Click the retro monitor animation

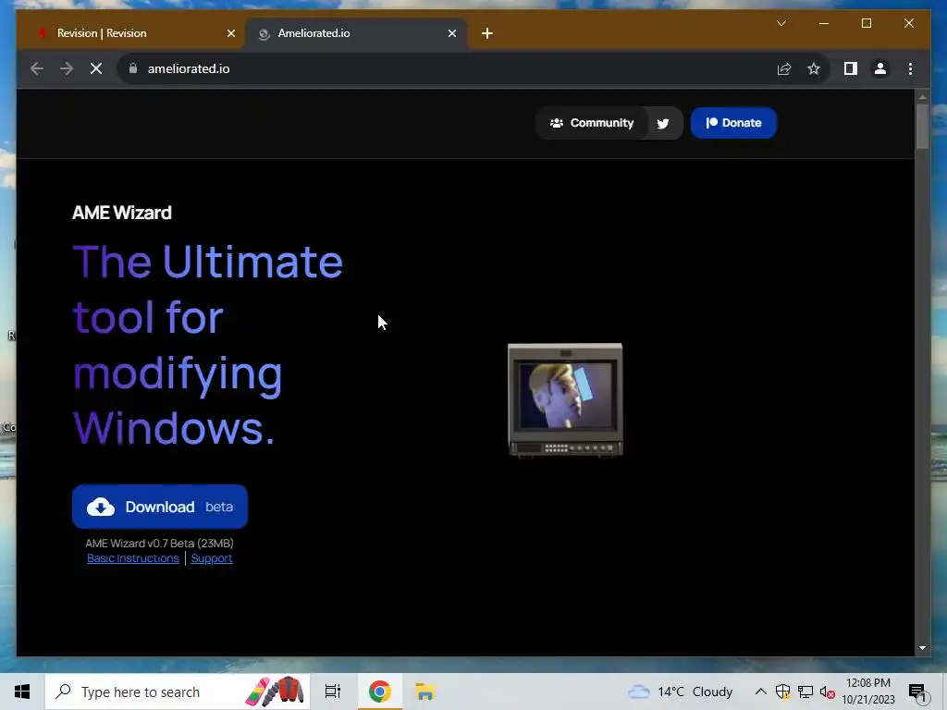click(x=565, y=400)
